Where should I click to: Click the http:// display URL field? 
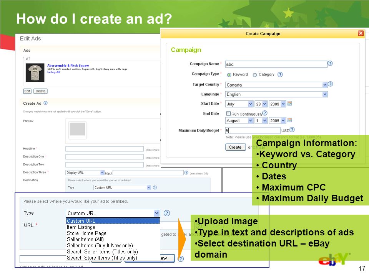148,173
